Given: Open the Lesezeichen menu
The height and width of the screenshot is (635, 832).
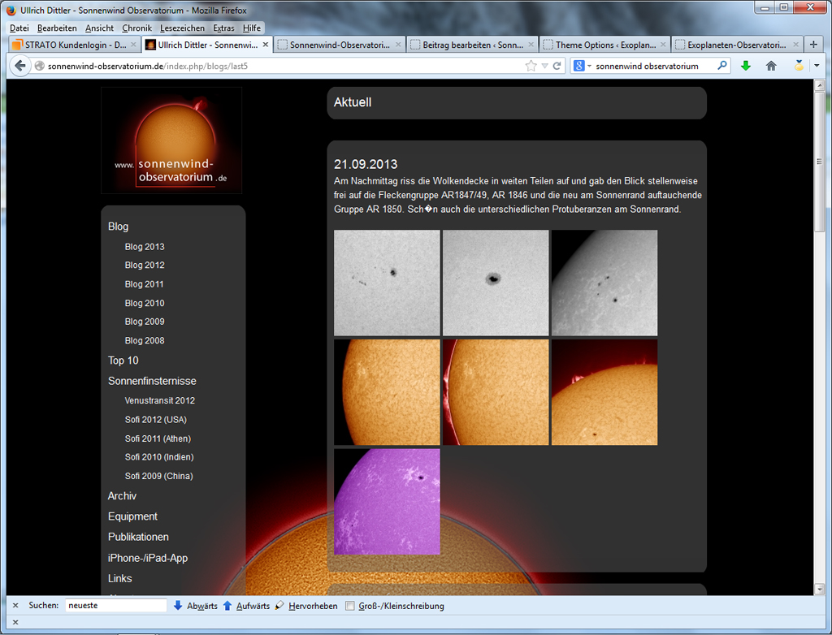Looking at the screenshot, I should [182, 28].
